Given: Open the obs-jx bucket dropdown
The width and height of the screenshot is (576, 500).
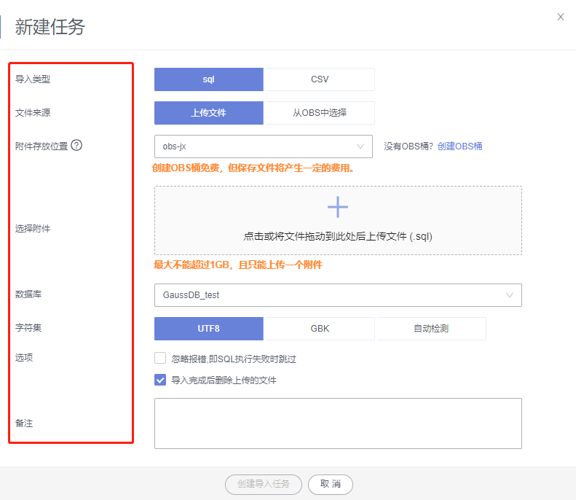Looking at the screenshot, I should click(263, 147).
